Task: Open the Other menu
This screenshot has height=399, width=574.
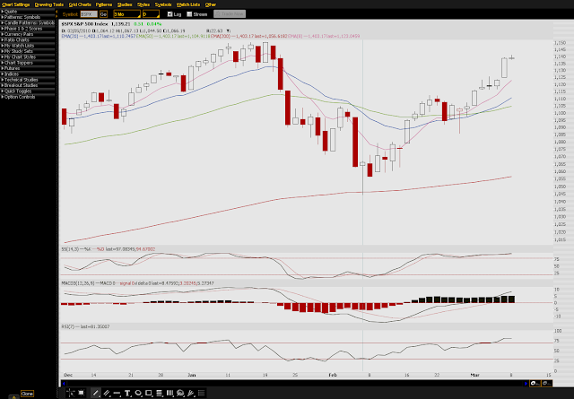Action: (210, 4)
